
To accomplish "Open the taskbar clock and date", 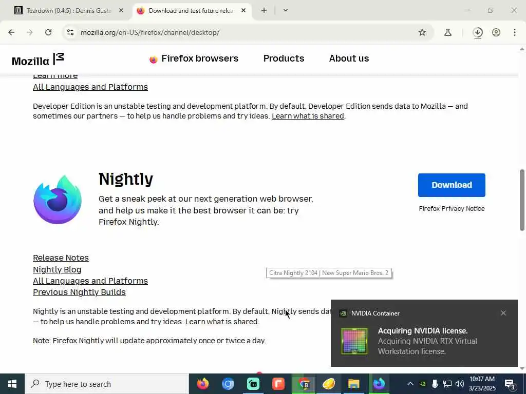I will (x=482, y=384).
